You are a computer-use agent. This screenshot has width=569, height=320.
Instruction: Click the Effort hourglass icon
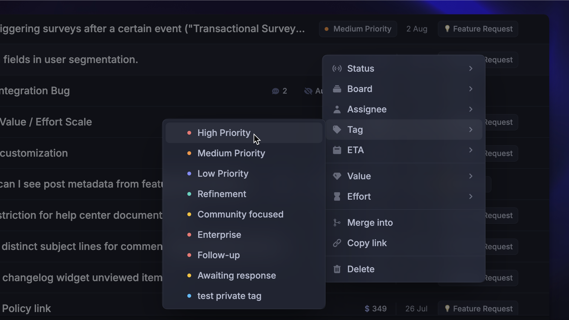point(337,196)
